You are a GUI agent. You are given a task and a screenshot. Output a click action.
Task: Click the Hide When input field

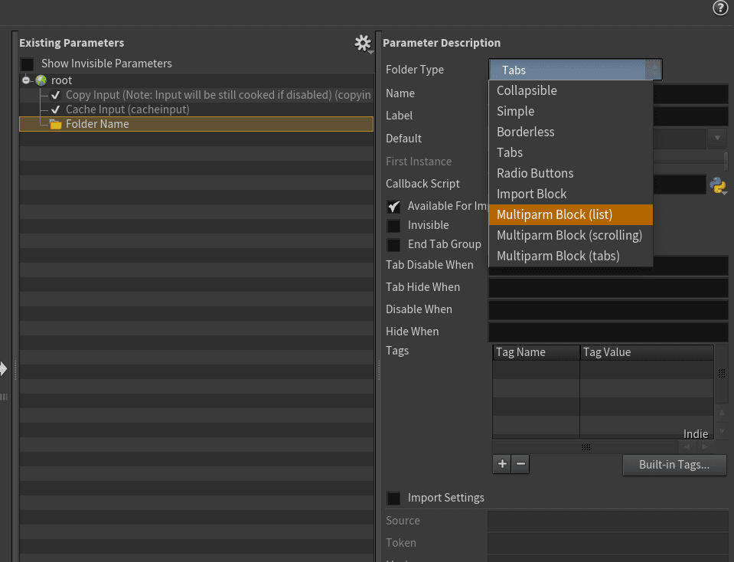[x=608, y=332]
